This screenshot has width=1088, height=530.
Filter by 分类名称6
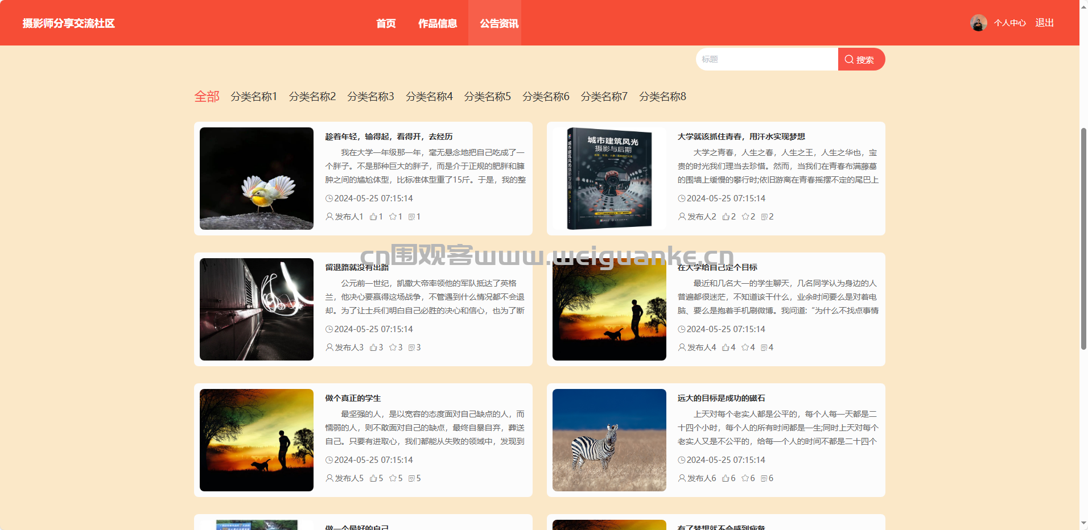pos(546,97)
